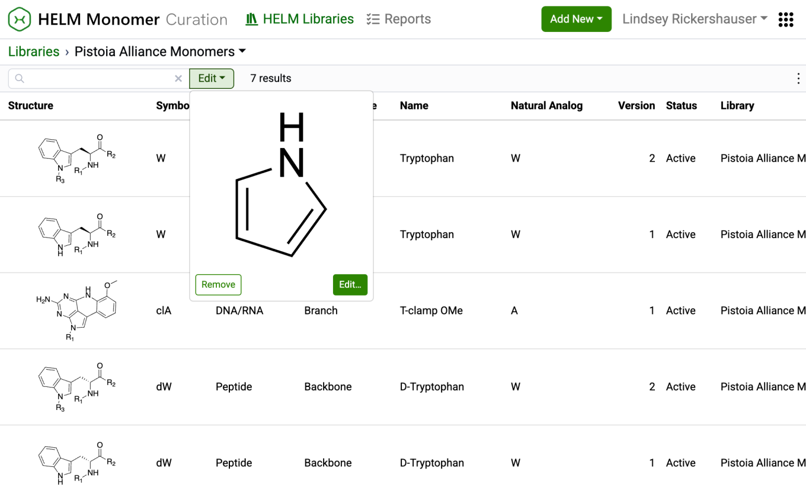Expand the Add New dropdown

pos(576,19)
